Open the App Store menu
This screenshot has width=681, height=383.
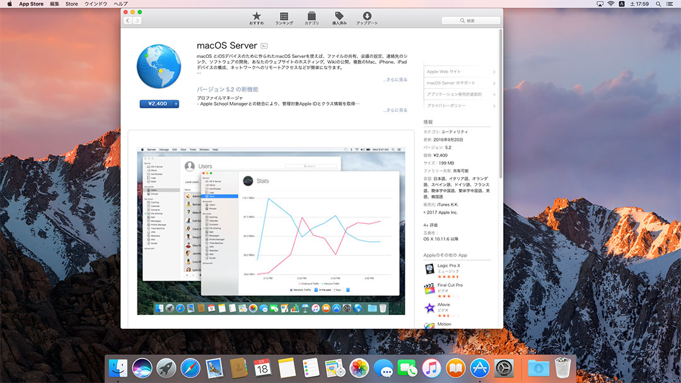(x=32, y=4)
